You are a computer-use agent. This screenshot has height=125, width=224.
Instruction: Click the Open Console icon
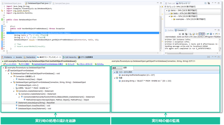(x=216, y=34)
